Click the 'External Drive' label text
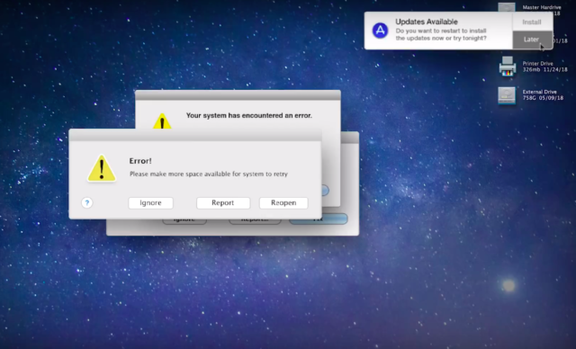The height and width of the screenshot is (349, 576). tap(540, 92)
